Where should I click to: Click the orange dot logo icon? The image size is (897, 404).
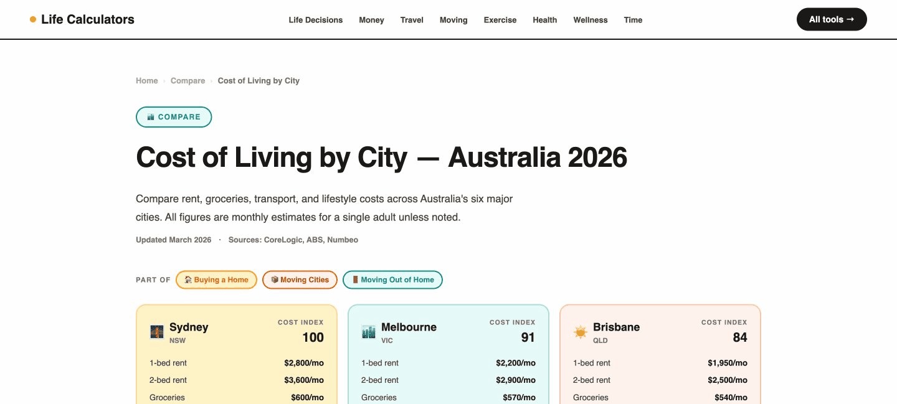pyautogui.click(x=32, y=19)
